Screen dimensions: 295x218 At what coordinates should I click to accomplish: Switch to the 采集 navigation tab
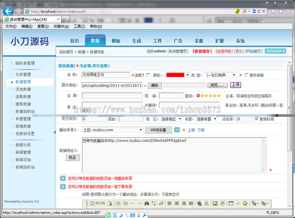[x=199, y=41]
